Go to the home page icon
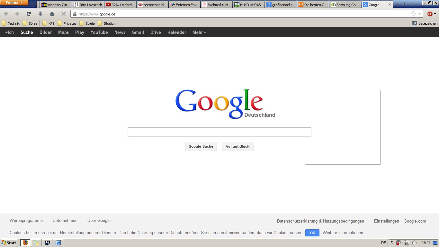The height and width of the screenshot is (247, 439). [x=52, y=14]
